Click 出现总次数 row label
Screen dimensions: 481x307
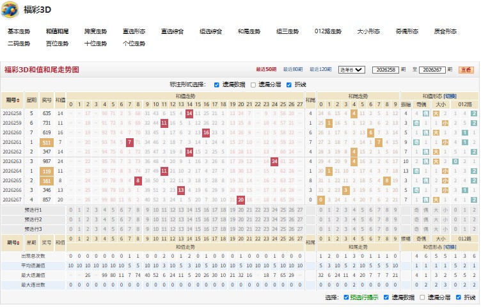click(x=33, y=256)
